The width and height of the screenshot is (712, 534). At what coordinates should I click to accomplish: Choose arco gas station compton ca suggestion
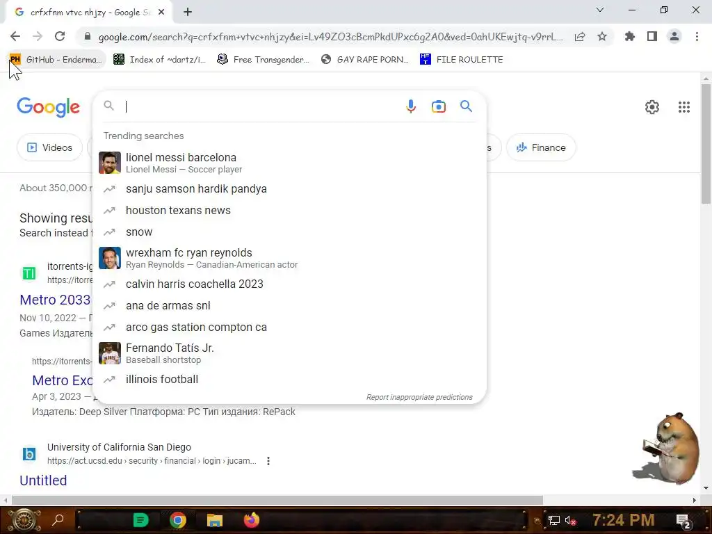tap(289, 327)
